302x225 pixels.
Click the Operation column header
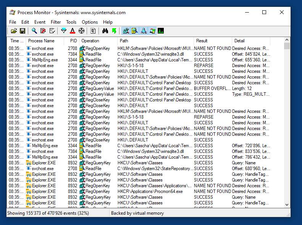click(x=98, y=41)
